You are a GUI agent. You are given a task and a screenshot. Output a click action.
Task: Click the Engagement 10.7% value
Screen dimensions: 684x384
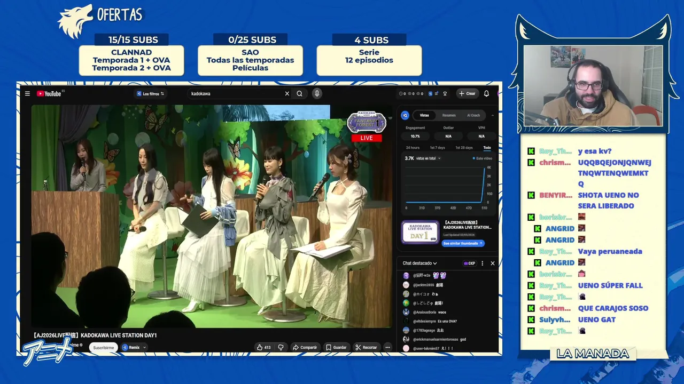[415, 136]
